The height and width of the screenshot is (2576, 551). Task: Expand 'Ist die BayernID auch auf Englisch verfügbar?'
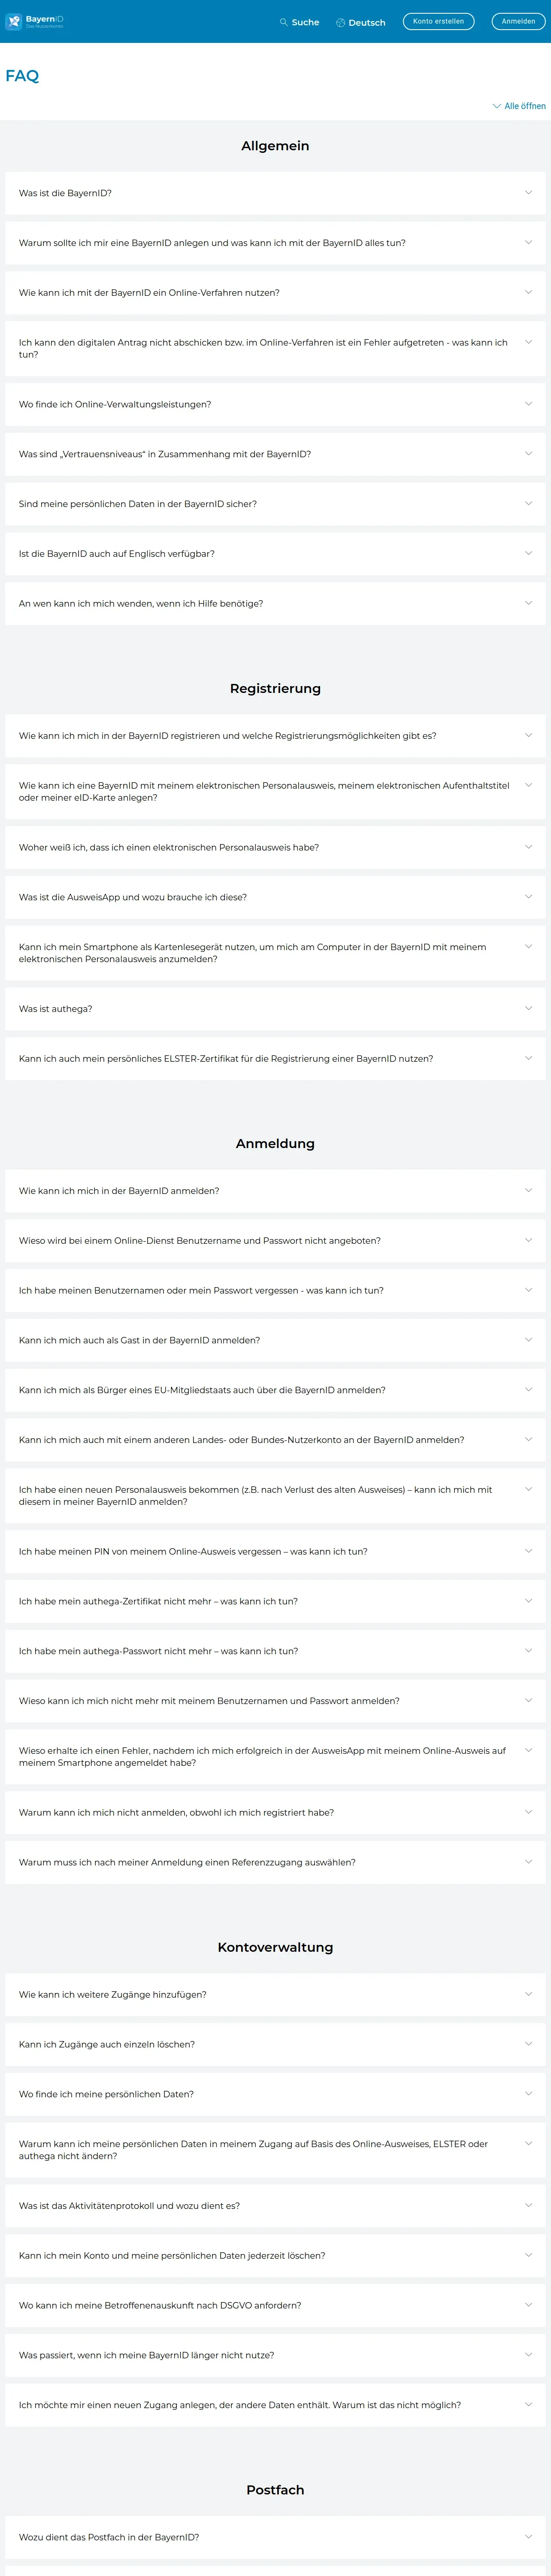[275, 554]
